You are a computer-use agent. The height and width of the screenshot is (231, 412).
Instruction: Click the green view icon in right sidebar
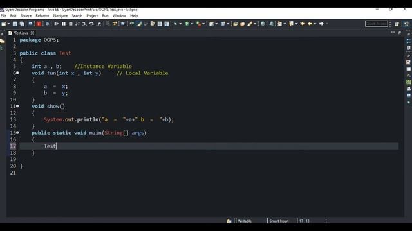(408, 82)
